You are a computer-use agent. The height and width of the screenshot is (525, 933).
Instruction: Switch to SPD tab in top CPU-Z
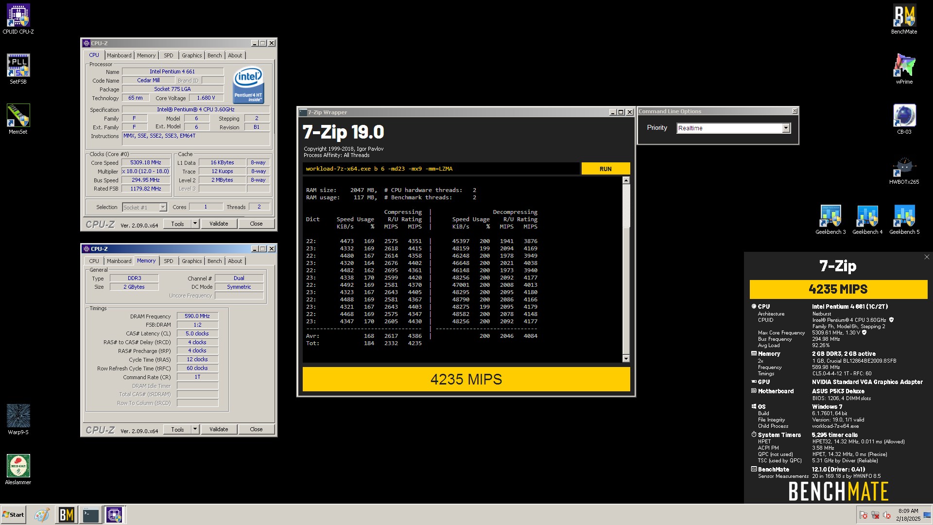(169, 55)
